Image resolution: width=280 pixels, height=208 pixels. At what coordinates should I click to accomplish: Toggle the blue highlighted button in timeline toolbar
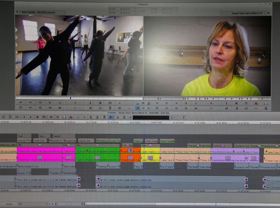tap(111, 117)
